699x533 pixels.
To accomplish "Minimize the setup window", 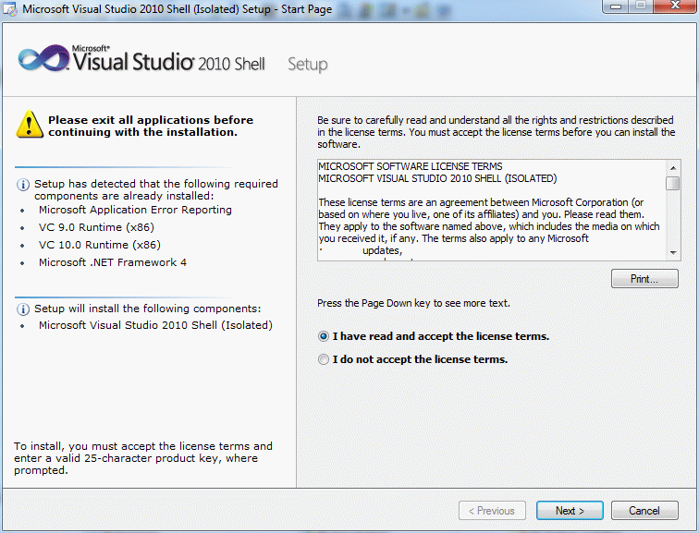I will point(616,6).
